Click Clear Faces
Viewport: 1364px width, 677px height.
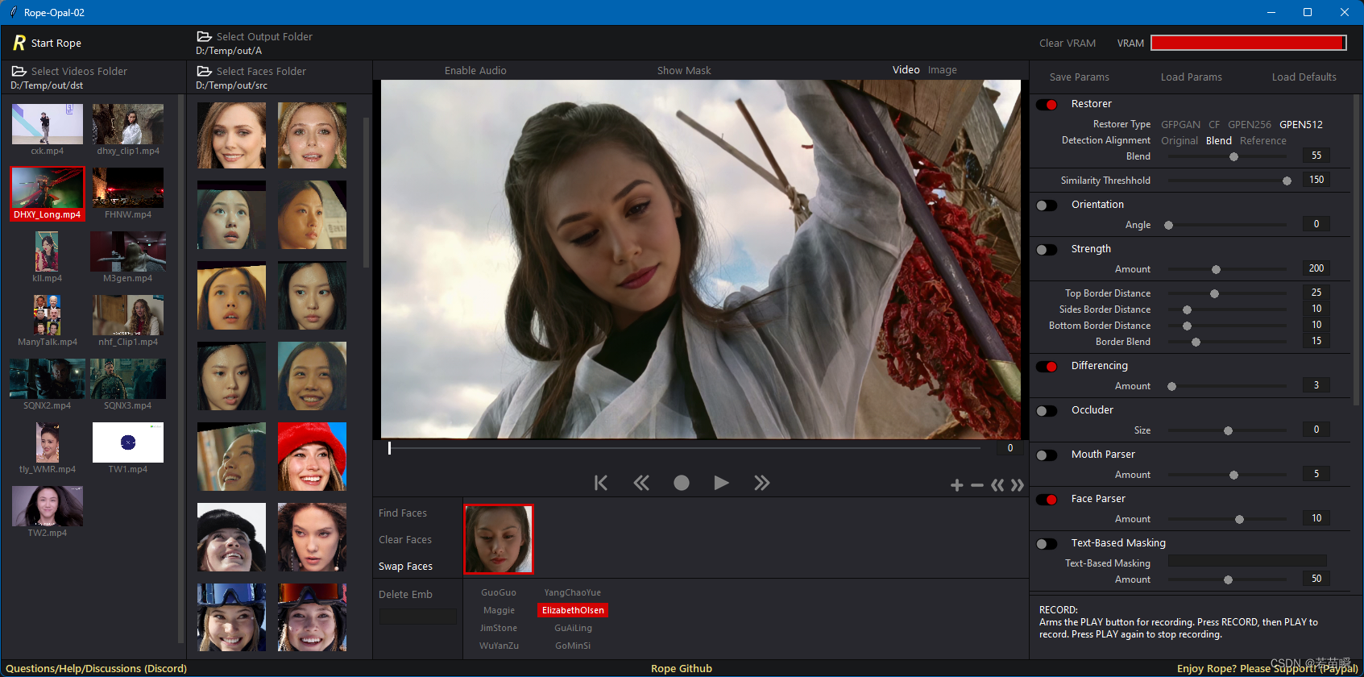point(405,539)
